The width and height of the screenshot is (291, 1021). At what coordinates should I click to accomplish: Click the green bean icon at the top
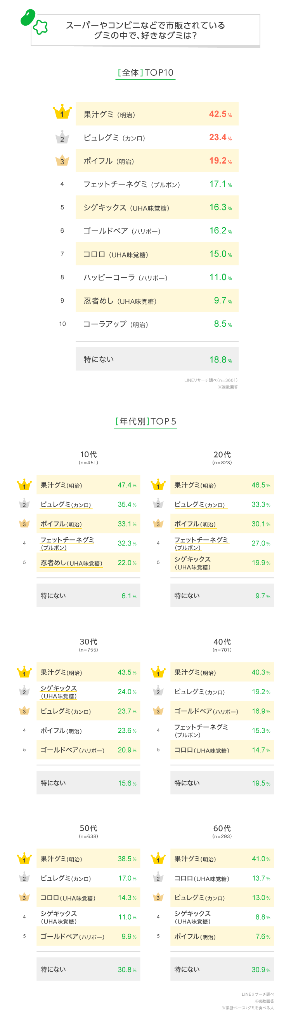pyautogui.click(x=28, y=18)
